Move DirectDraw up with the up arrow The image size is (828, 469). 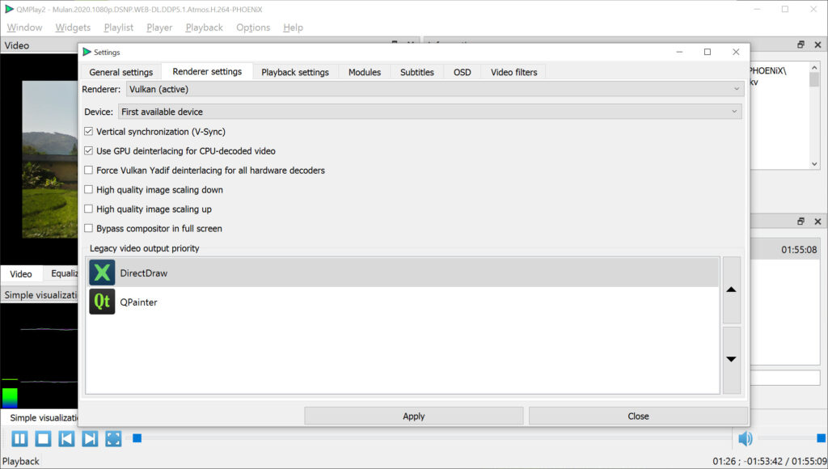coord(731,289)
